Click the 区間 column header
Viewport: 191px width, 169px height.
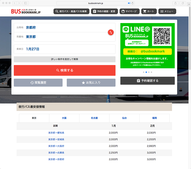55,126
